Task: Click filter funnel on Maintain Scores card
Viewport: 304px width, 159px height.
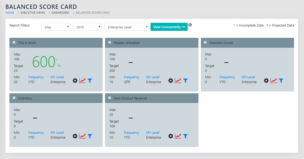Action: coord(281,81)
